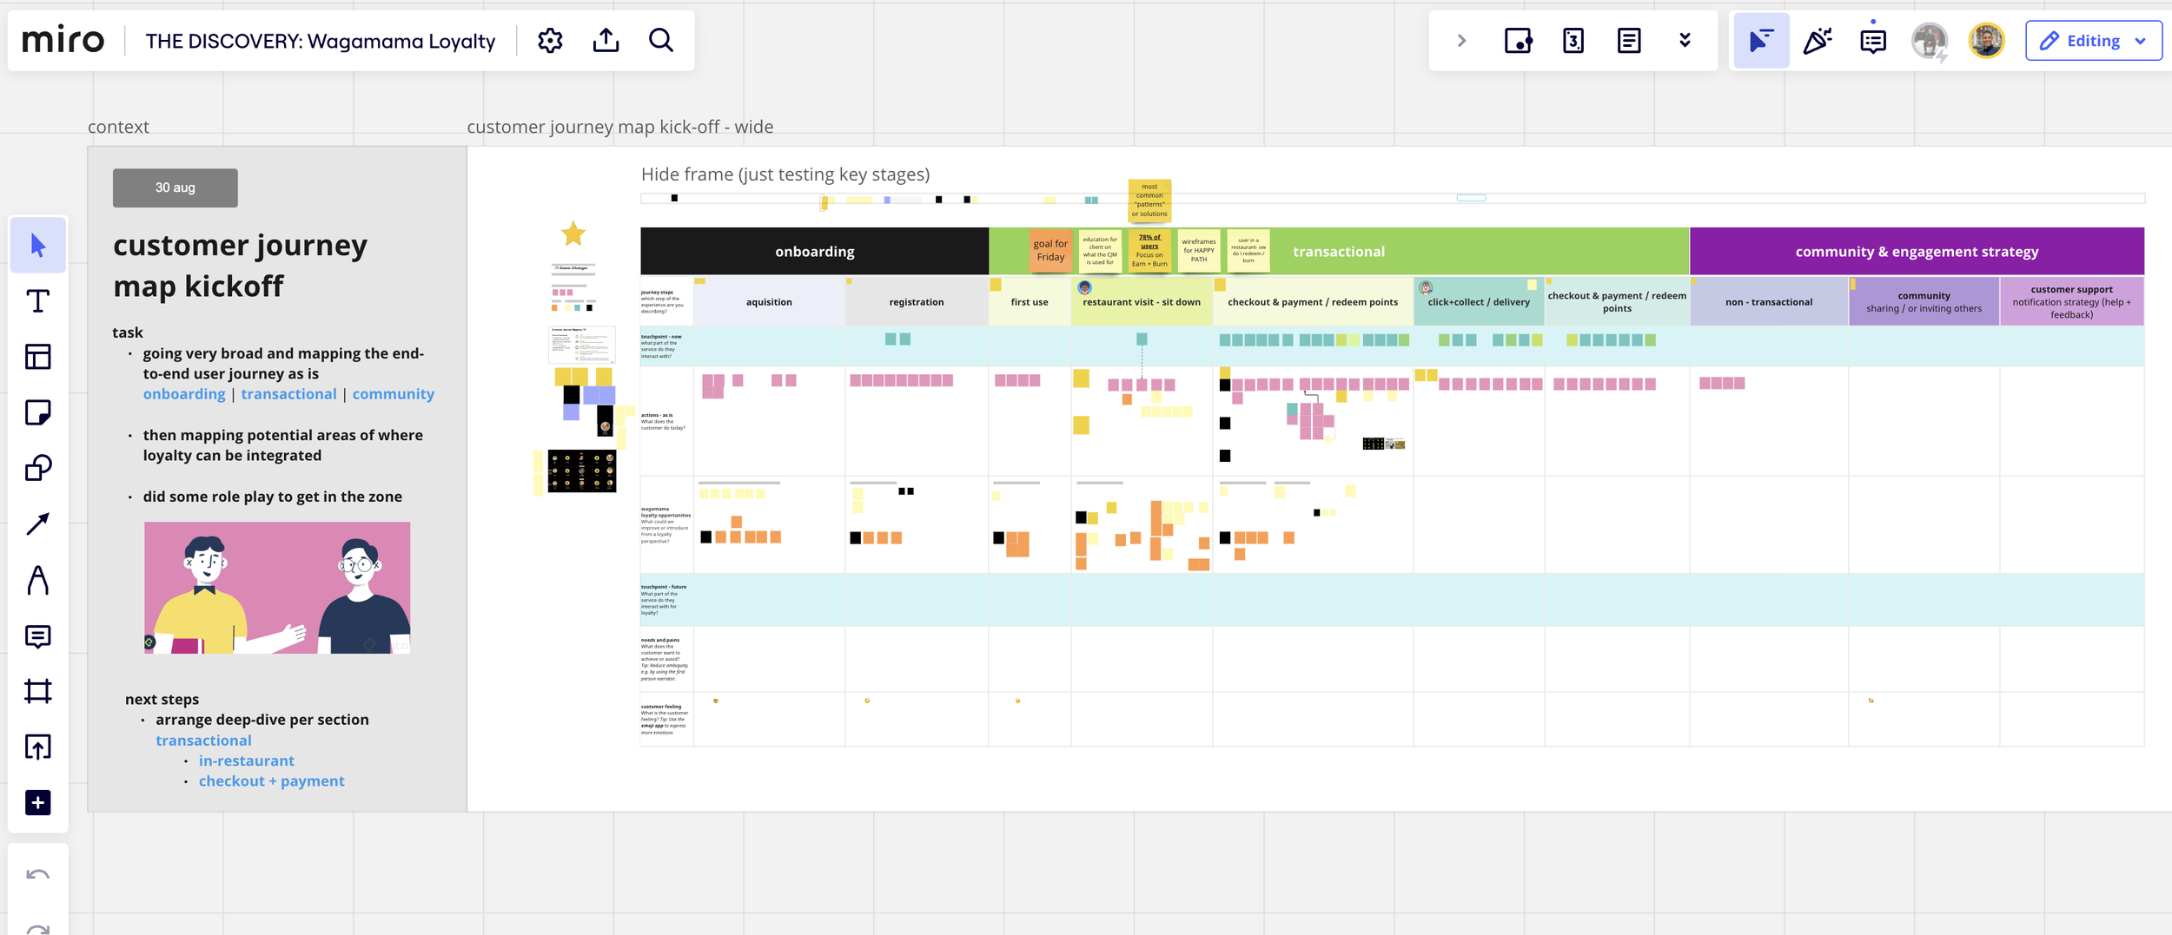Screen dimensions: 2172x935
Task: Select the black emoji grid thumbnail
Action: (x=582, y=471)
